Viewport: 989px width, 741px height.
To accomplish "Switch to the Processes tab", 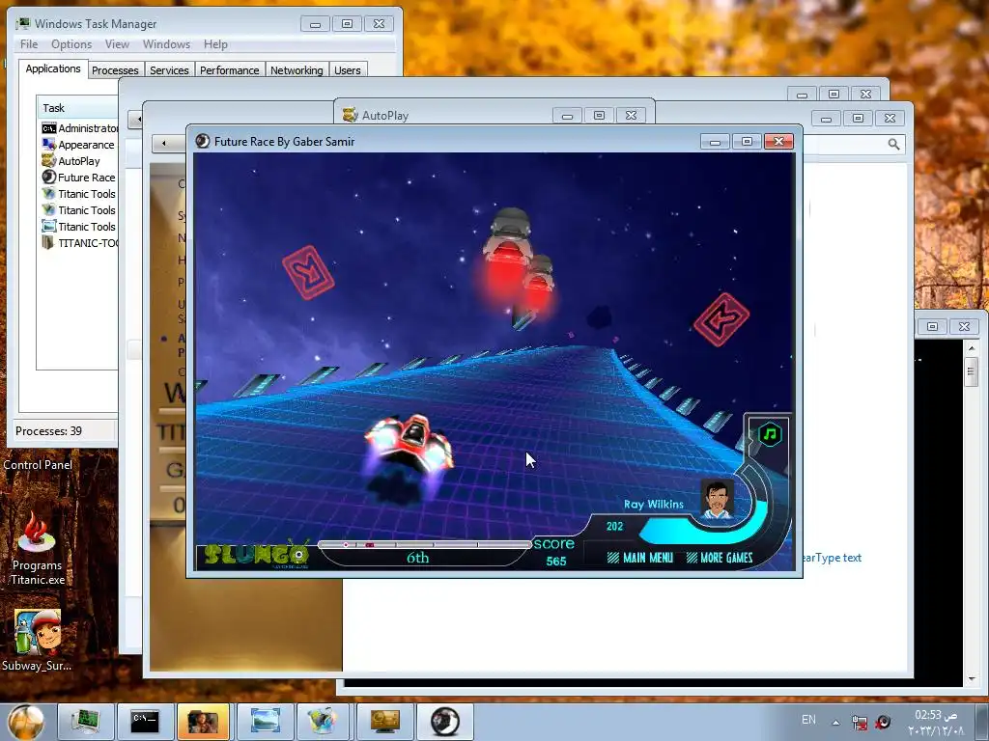I will (115, 69).
